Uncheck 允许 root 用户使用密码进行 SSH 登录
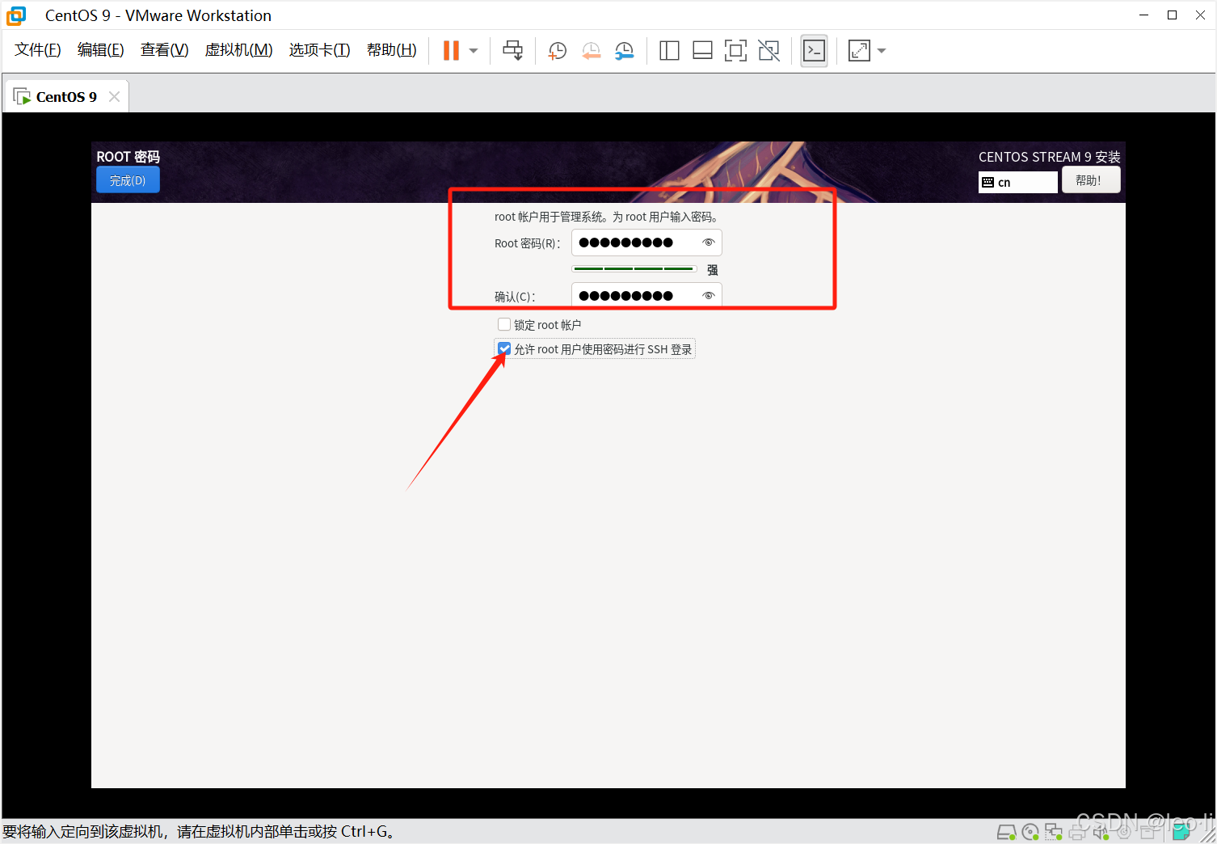 [x=504, y=348]
